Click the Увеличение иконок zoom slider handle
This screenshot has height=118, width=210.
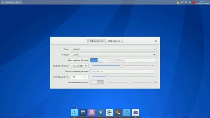[129, 82]
